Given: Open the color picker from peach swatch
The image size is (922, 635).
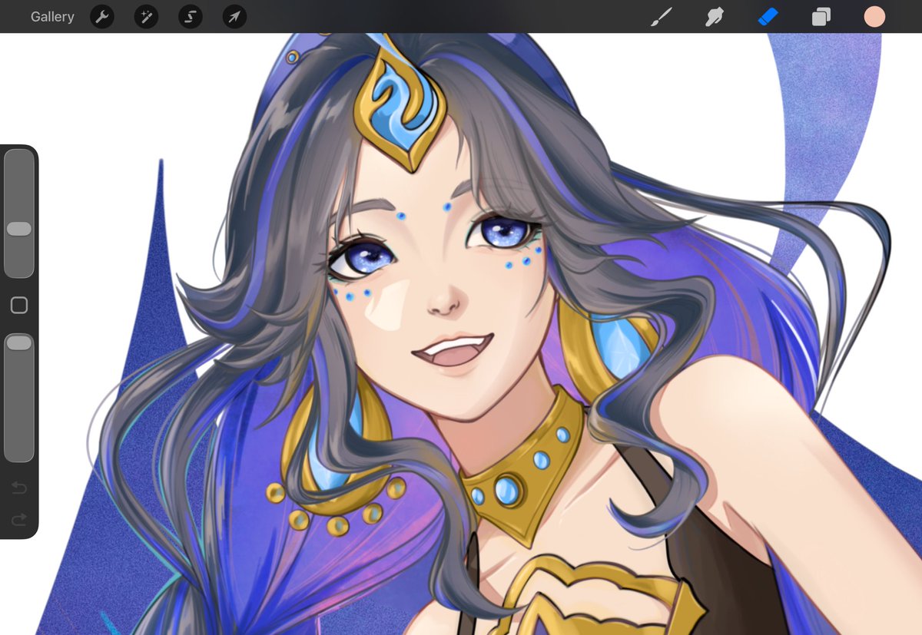Looking at the screenshot, I should click(x=874, y=16).
